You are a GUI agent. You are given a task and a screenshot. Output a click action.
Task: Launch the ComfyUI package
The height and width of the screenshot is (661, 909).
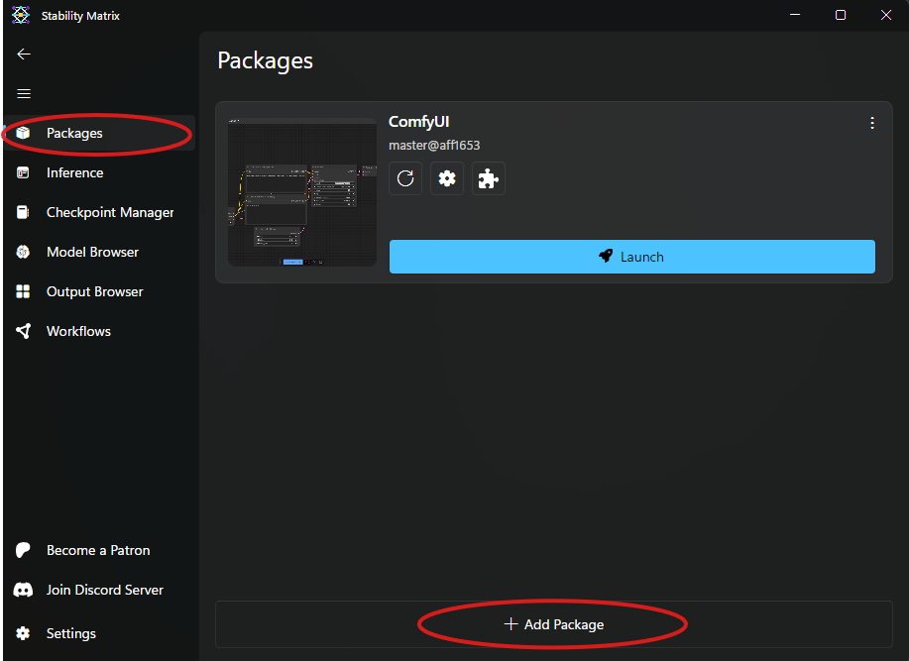click(x=631, y=257)
